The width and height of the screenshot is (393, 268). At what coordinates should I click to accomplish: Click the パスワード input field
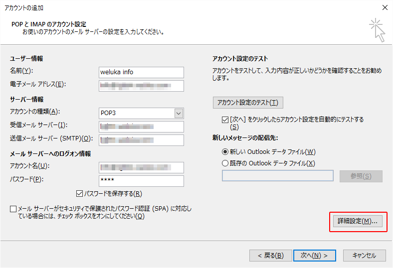click(x=141, y=181)
